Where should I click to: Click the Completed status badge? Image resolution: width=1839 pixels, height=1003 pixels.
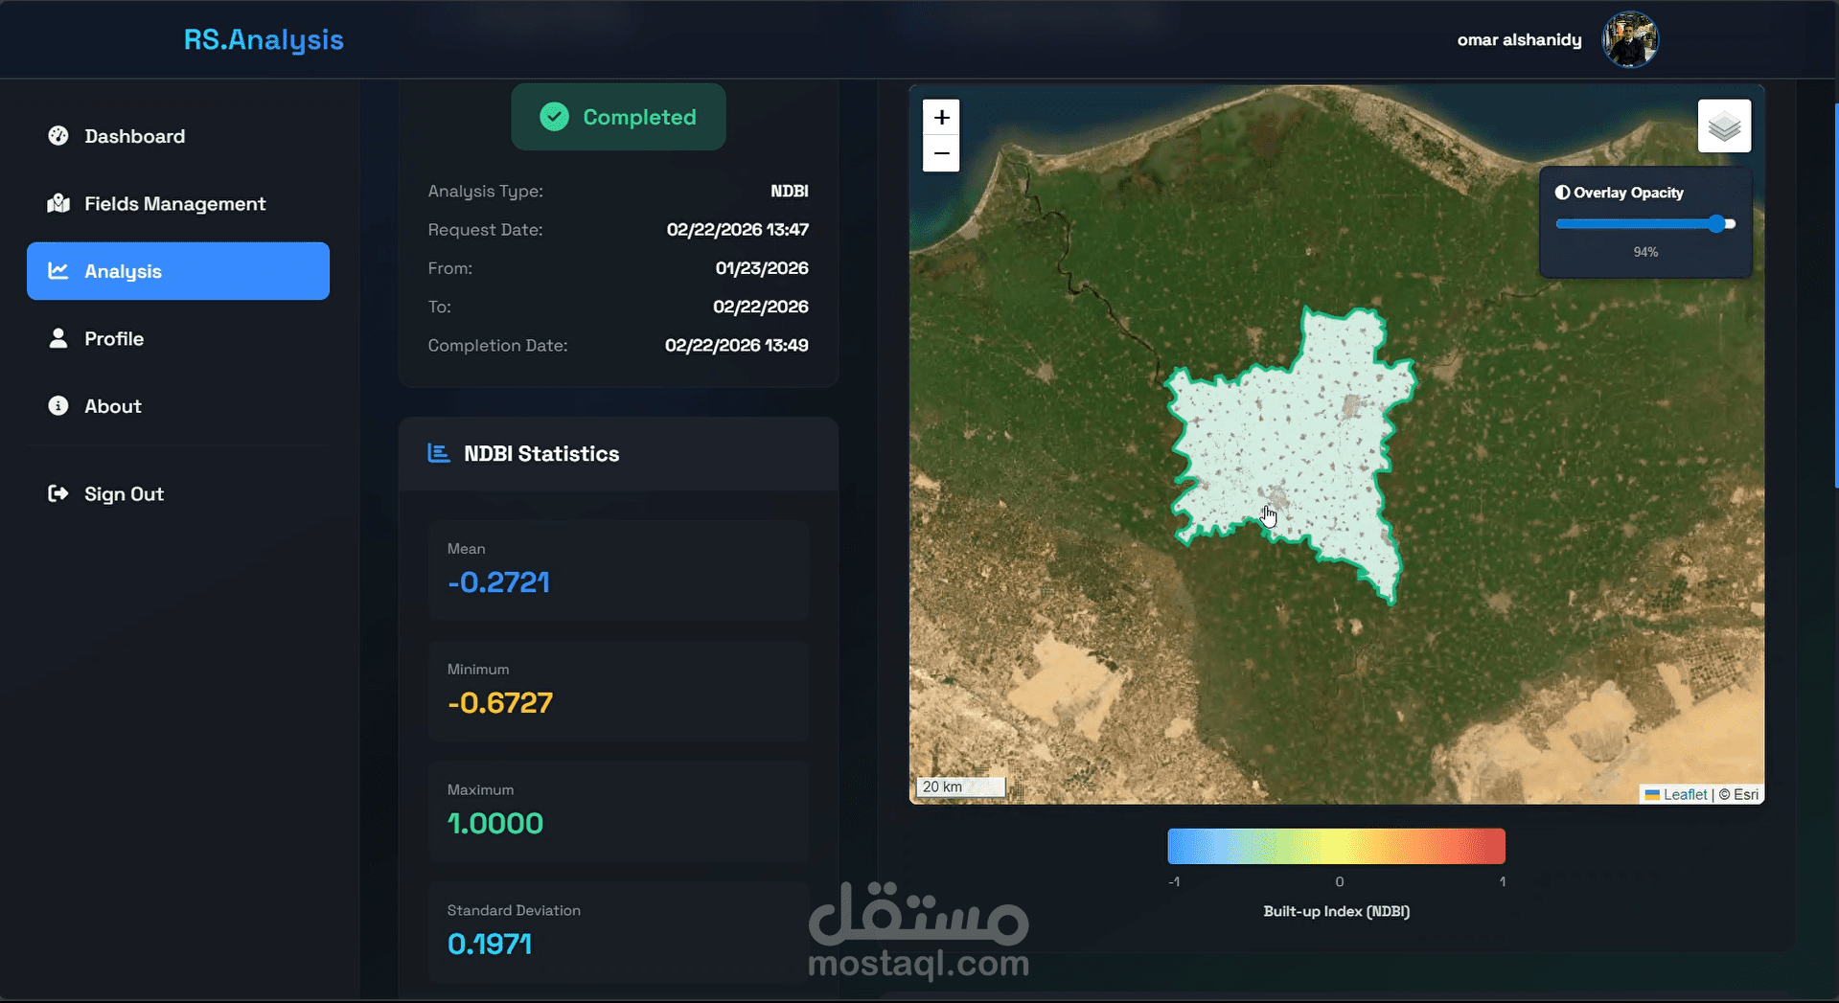pyautogui.click(x=618, y=117)
